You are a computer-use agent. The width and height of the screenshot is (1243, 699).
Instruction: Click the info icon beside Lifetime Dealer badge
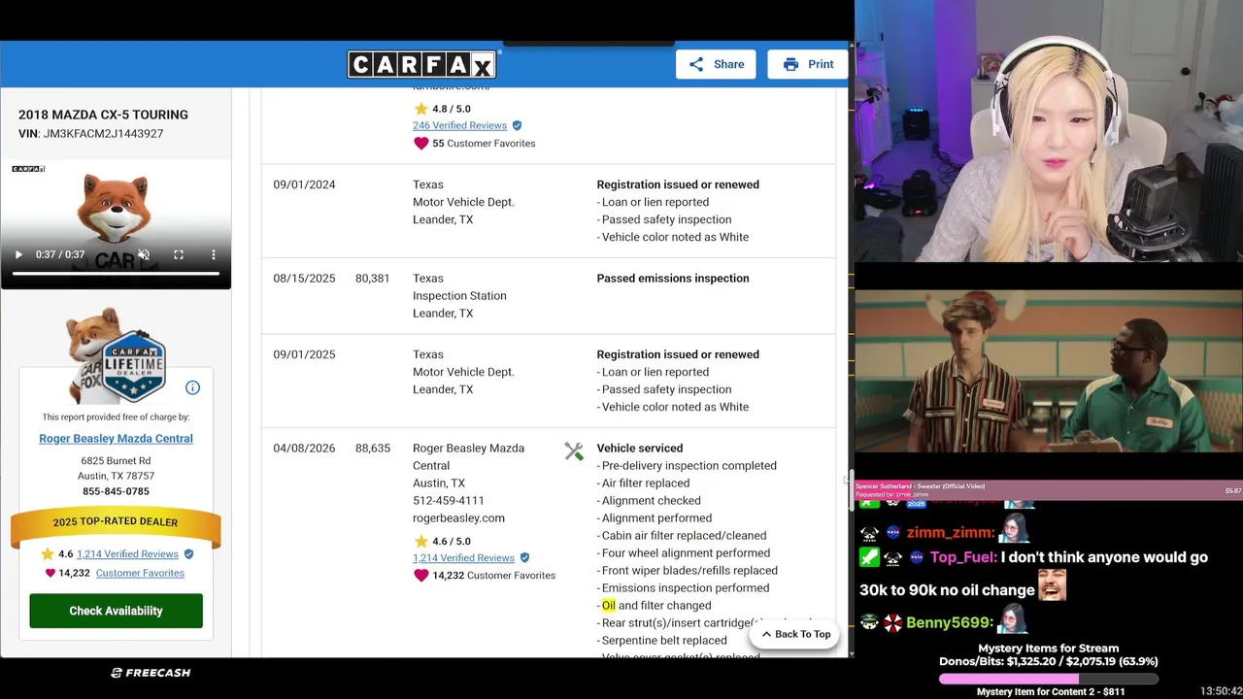click(192, 387)
